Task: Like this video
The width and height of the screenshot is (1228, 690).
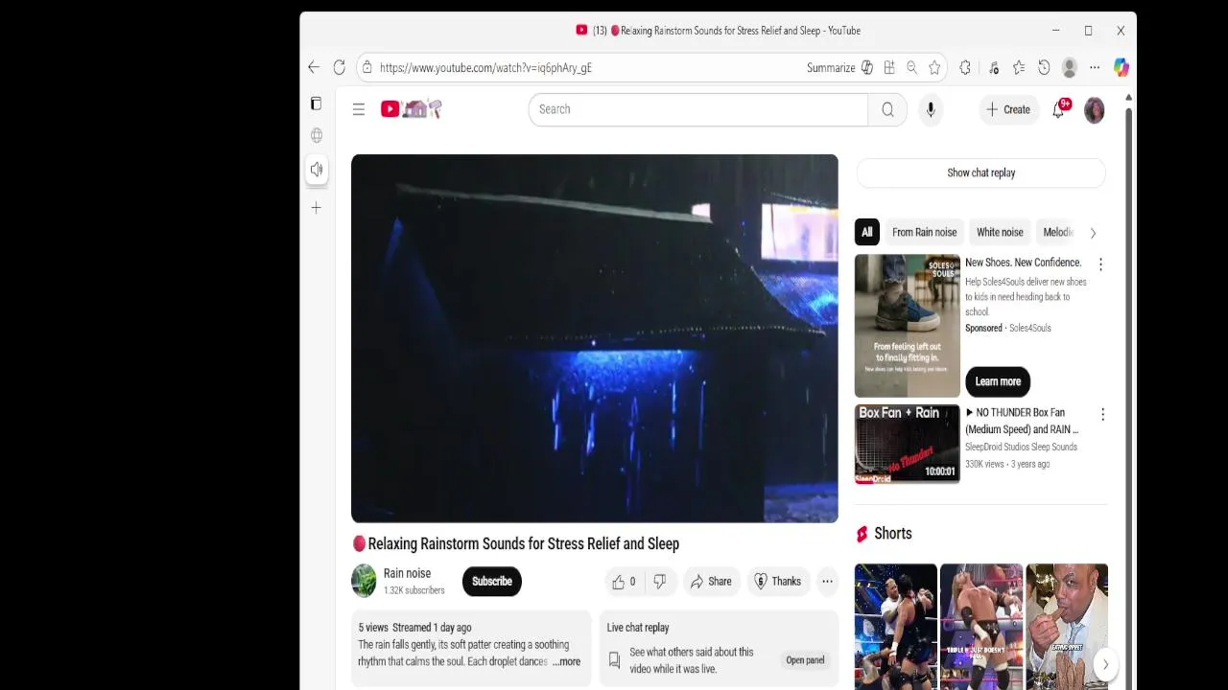Action: (x=624, y=581)
